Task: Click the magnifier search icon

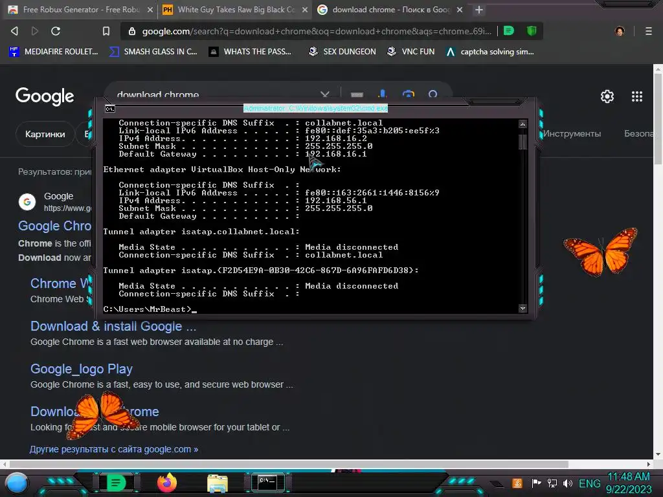Action: click(x=433, y=94)
